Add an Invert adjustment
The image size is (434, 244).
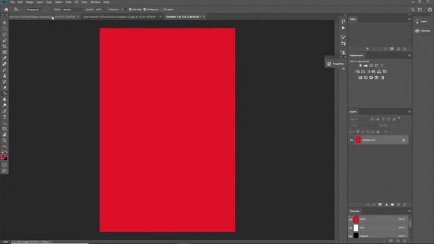[x=360, y=78]
